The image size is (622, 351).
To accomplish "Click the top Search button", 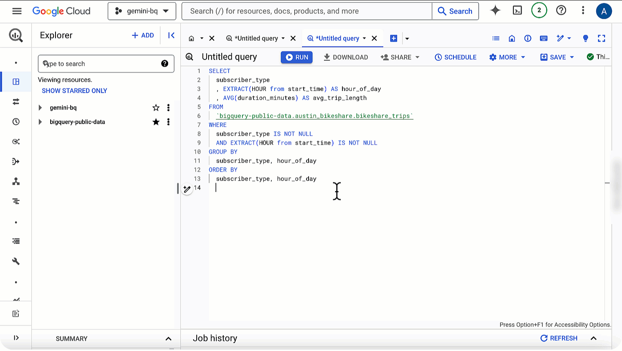I will 455,11.
